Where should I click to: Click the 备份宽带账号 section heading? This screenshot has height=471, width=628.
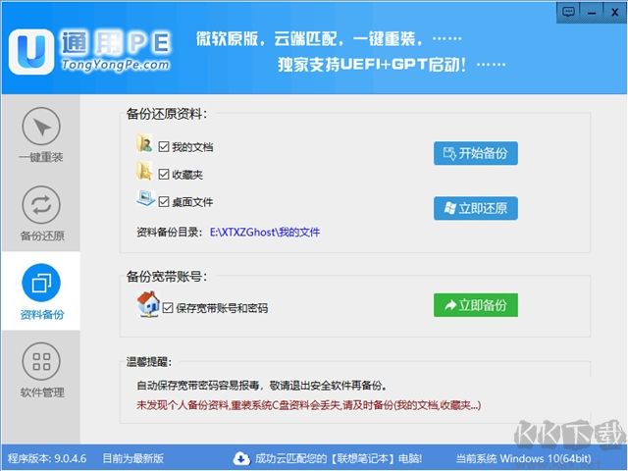(167, 276)
